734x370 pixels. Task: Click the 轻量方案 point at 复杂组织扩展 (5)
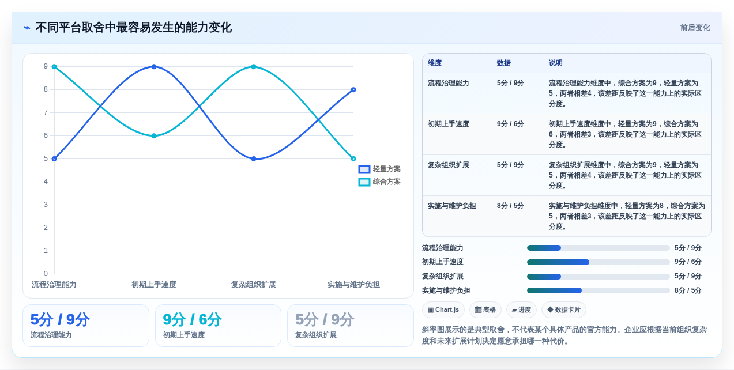(254, 159)
